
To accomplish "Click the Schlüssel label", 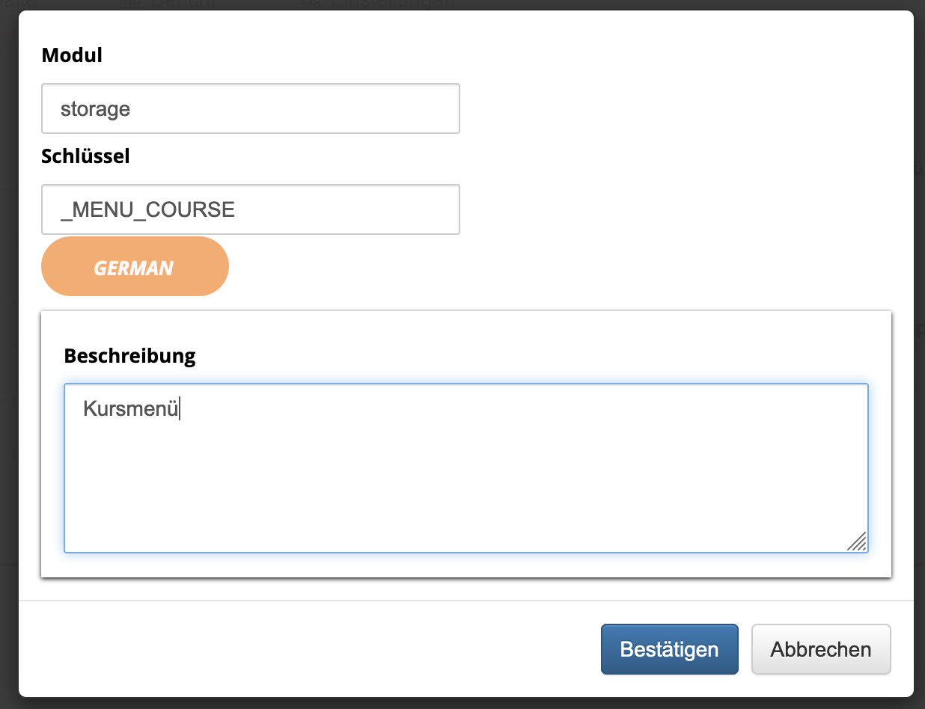I will point(85,156).
